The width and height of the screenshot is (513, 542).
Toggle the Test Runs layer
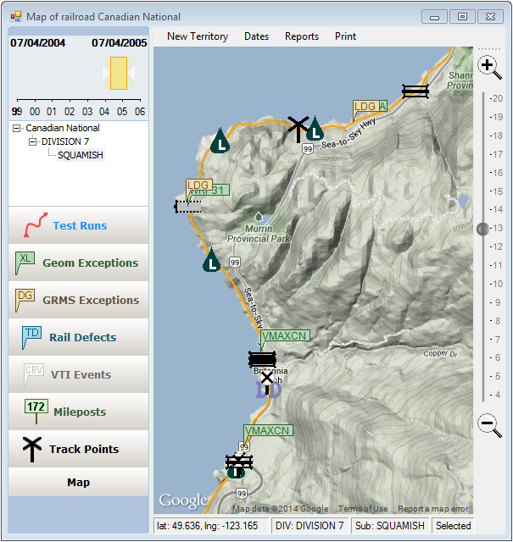(x=79, y=225)
